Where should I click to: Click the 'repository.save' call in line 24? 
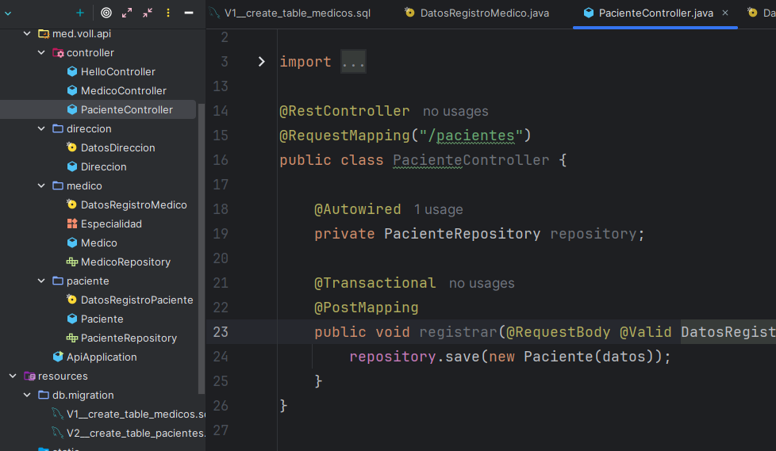click(x=415, y=357)
